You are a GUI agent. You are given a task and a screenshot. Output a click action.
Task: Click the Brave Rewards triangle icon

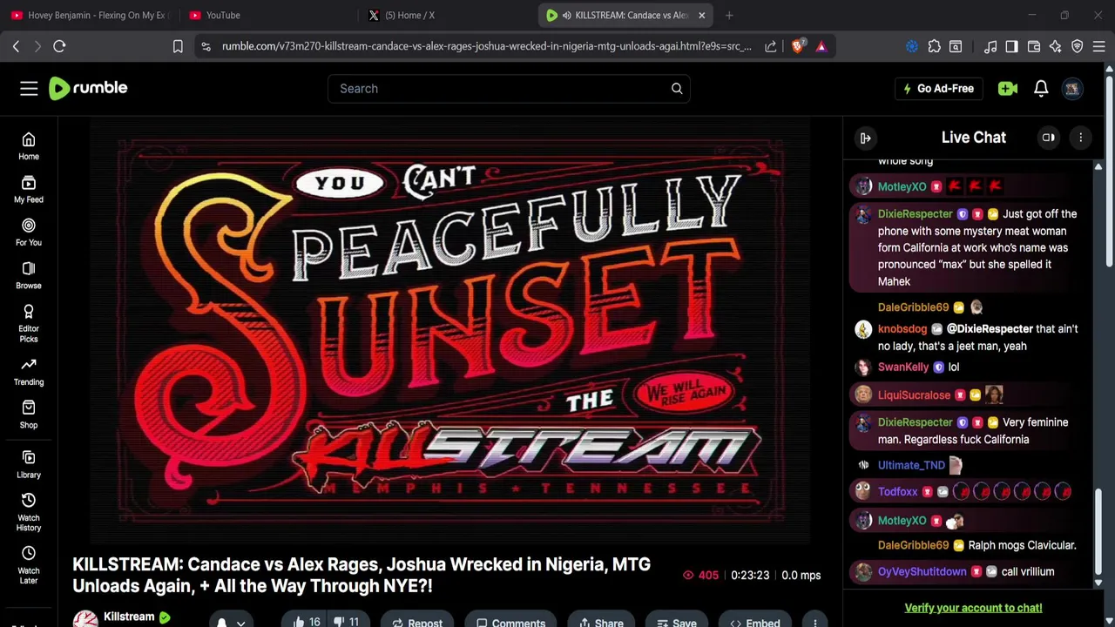pos(821,46)
